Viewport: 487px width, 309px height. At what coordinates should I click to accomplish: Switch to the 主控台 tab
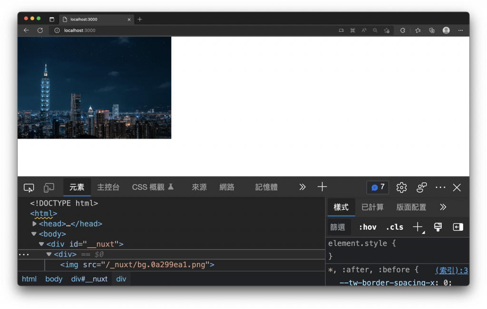108,187
